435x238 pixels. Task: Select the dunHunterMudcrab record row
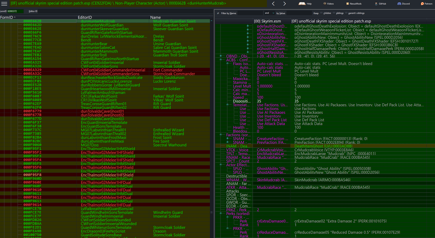click(105, 21)
